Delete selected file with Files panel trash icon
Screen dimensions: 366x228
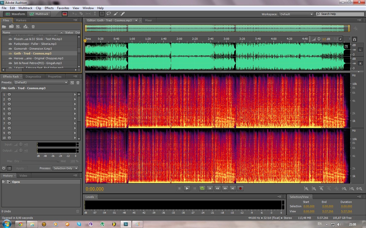pyautogui.click(x=33, y=27)
